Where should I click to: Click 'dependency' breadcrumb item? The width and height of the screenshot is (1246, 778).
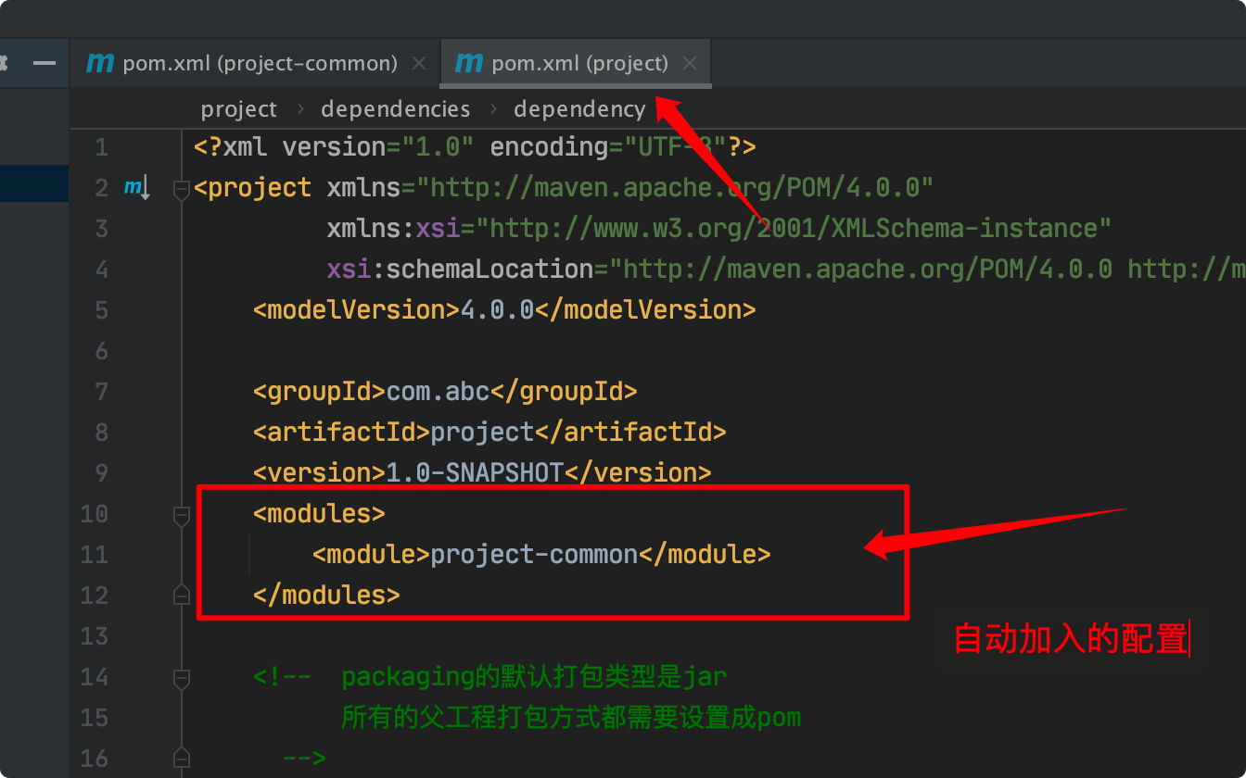tap(579, 109)
